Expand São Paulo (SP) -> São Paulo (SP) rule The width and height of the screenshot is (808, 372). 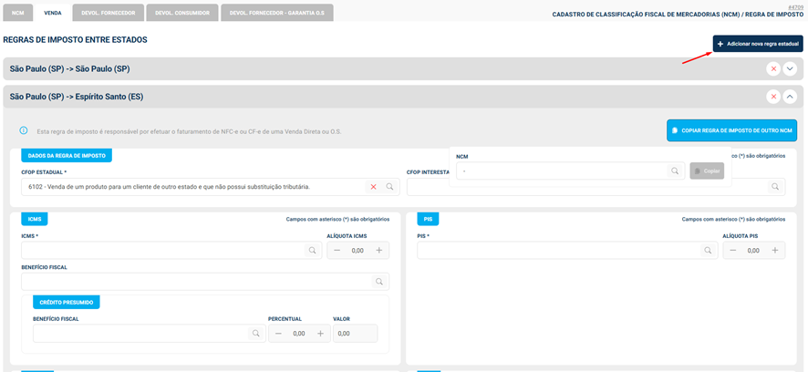coord(790,69)
